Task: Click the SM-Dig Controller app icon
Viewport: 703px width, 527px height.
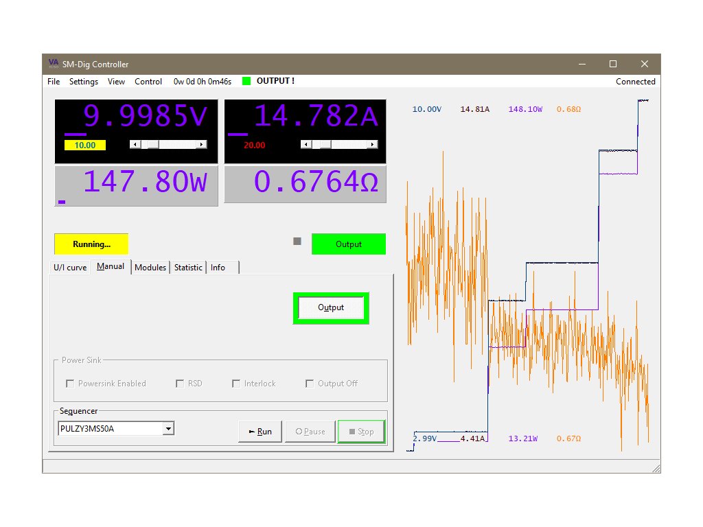Action: 54,64
